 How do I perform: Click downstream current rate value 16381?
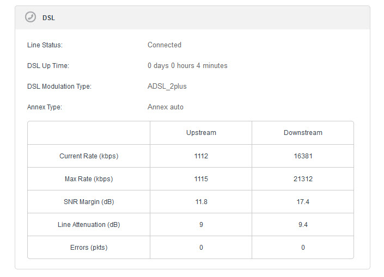303,156
